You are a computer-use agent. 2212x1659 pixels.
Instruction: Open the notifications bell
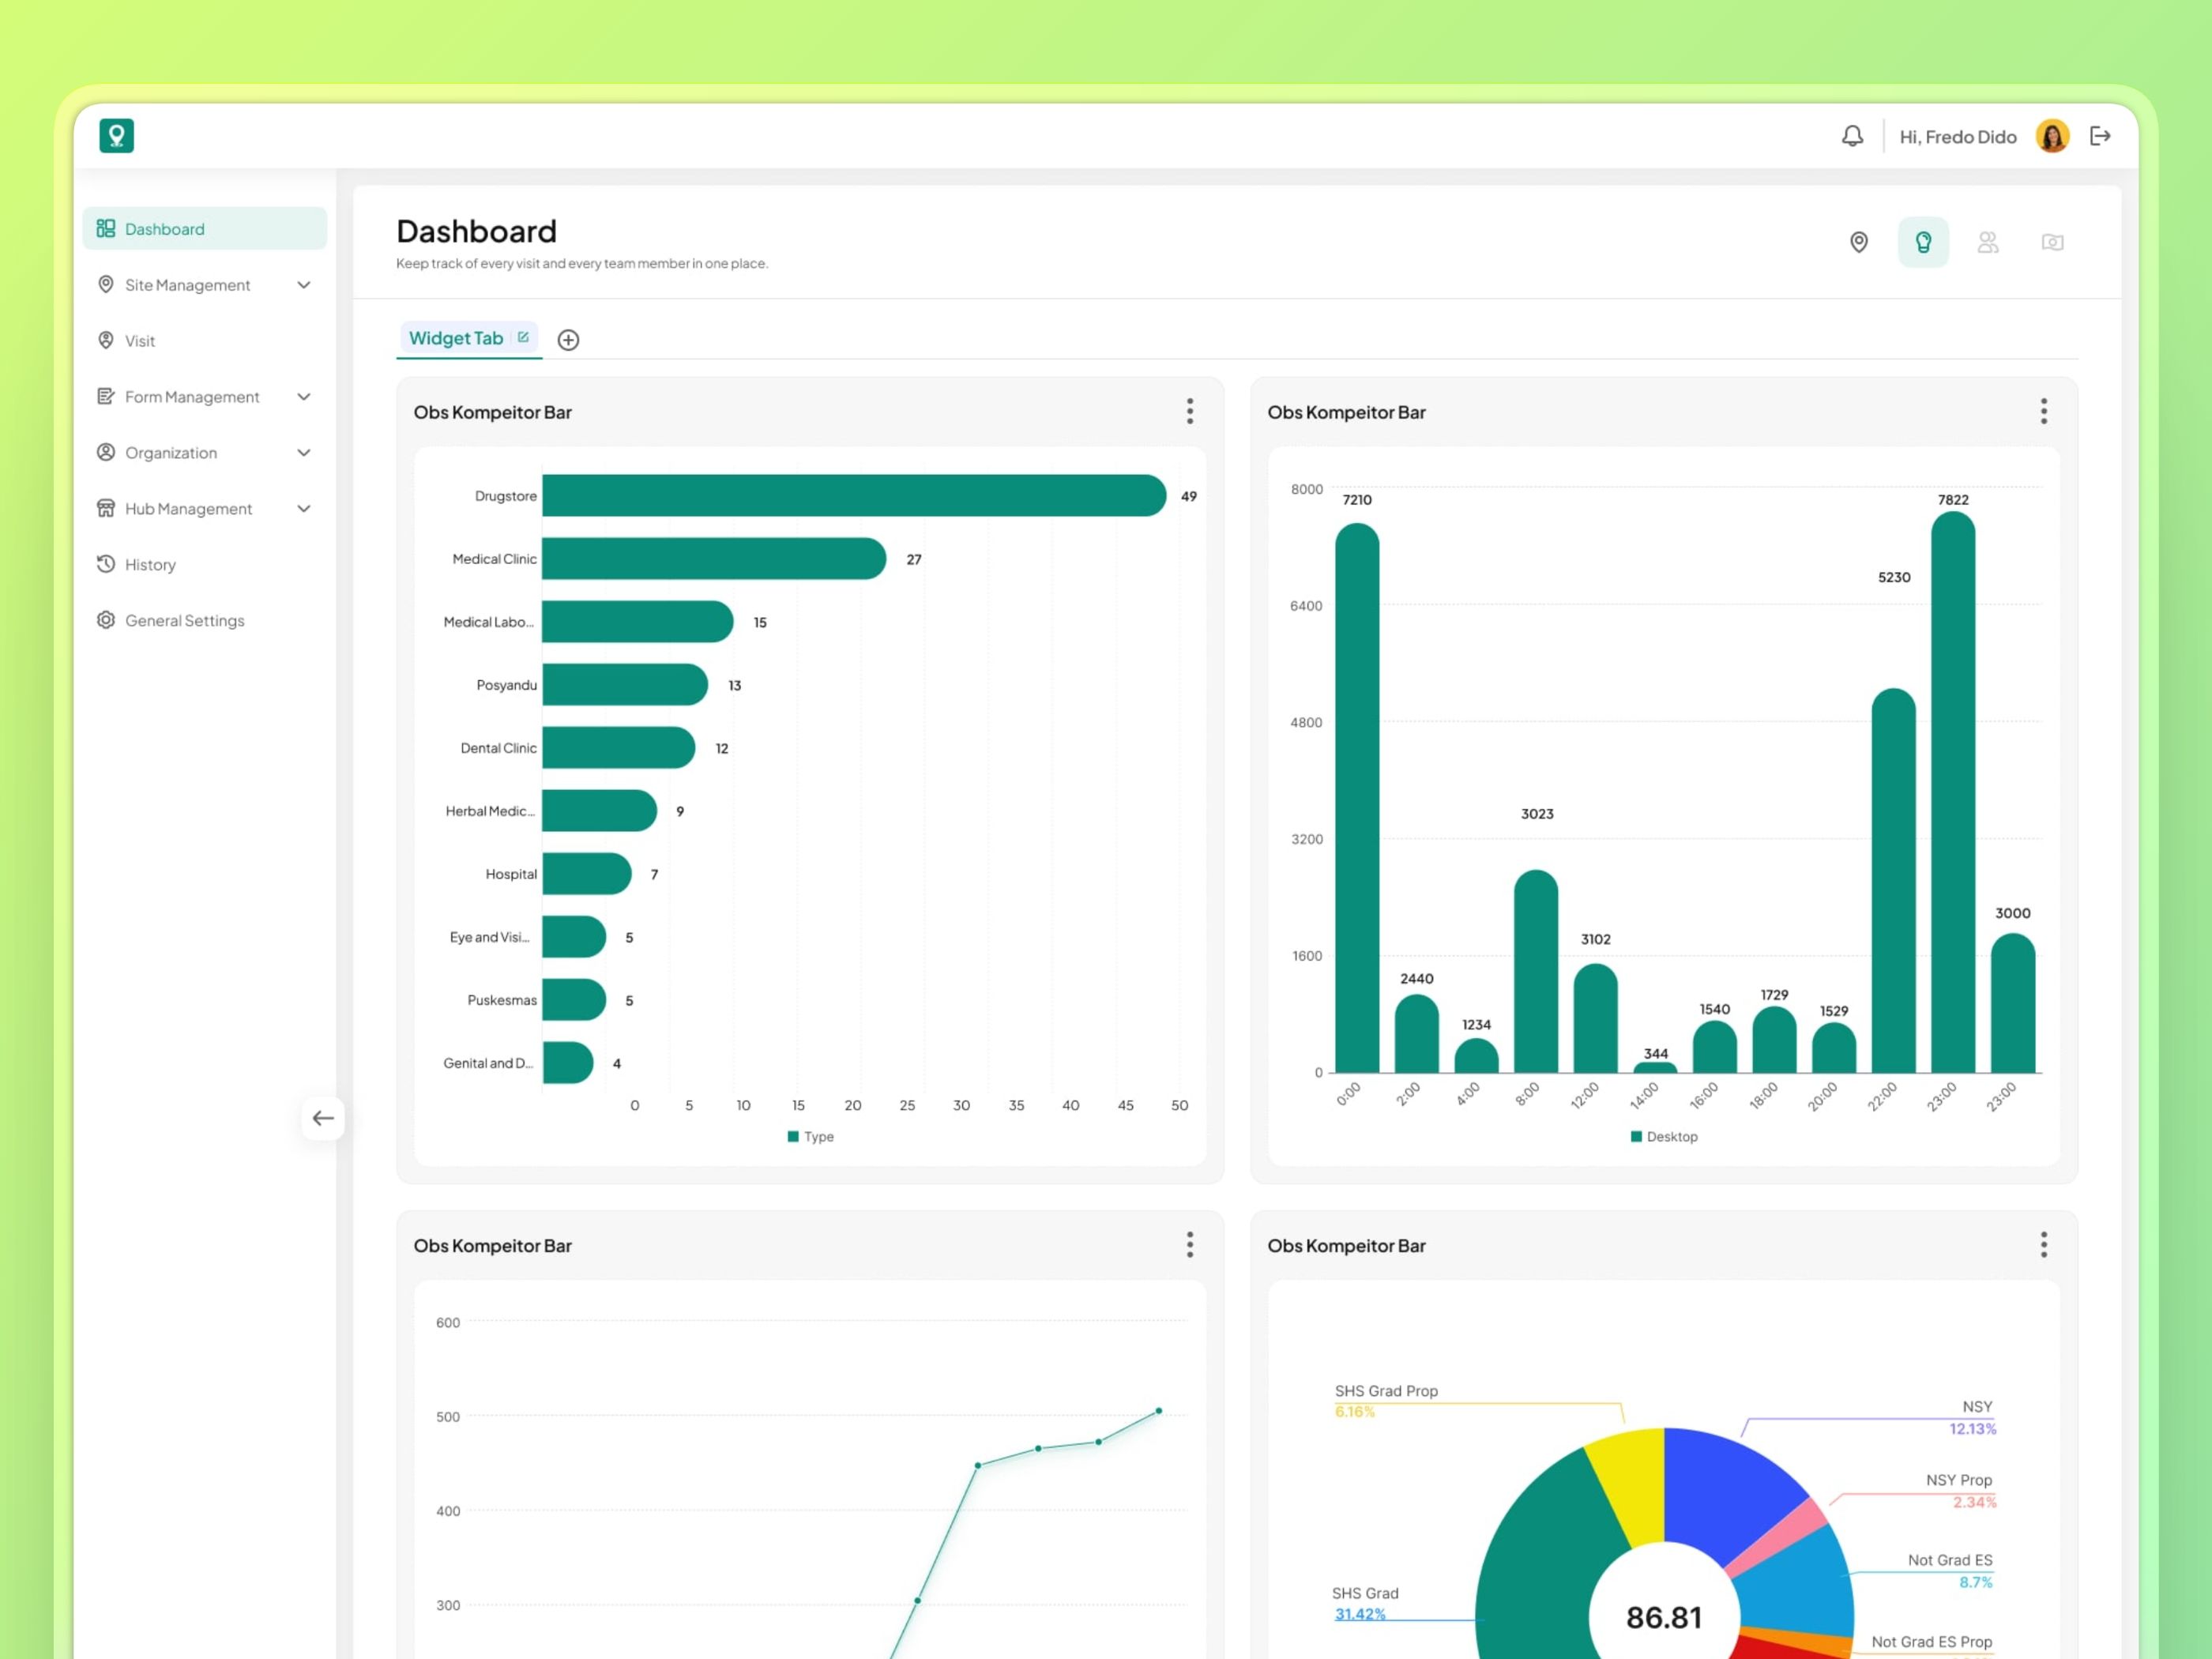[1852, 136]
